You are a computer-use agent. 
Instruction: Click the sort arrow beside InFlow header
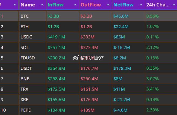point(75,5)
